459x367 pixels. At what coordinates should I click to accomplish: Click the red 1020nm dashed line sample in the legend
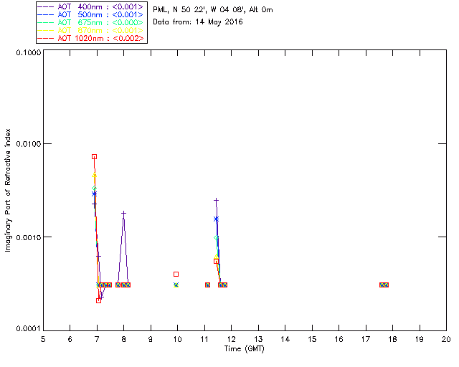[x=46, y=38]
